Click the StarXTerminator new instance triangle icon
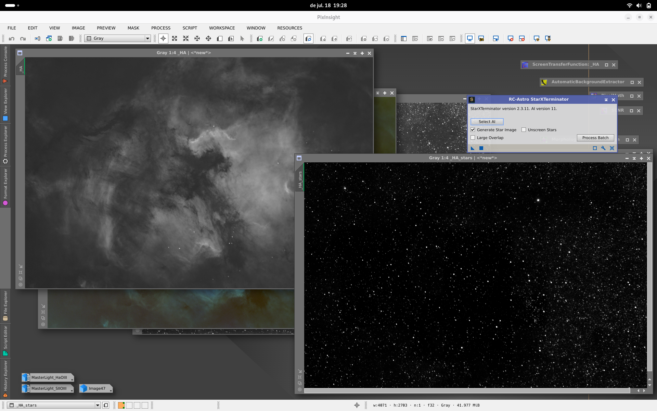This screenshot has height=411, width=657. point(473,148)
